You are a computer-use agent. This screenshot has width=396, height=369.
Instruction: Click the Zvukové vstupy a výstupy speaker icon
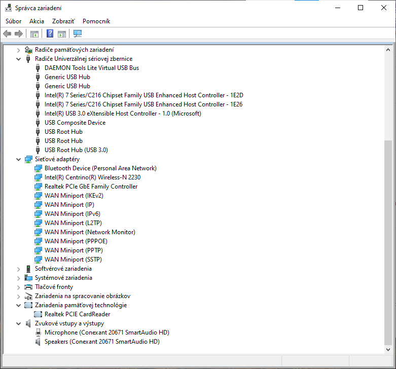point(28,323)
